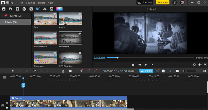Click the Shortcut button
Viewport: 208px width, 110px height.
[x=145, y=2]
